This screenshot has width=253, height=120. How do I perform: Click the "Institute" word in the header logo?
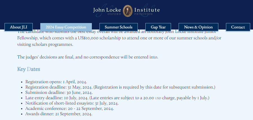[147, 10]
